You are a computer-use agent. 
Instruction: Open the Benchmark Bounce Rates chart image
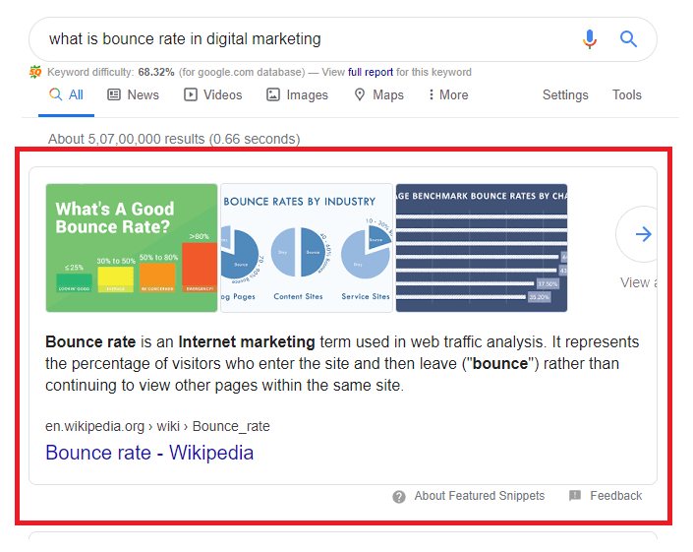pyautogui.click(x=482, y=248)
